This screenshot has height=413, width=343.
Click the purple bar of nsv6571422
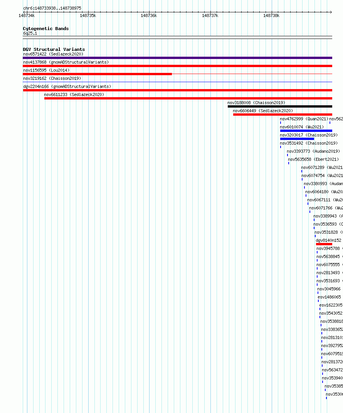pos(177,58)
